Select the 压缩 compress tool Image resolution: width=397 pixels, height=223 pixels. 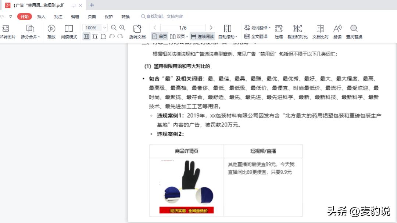coord(279,31)
